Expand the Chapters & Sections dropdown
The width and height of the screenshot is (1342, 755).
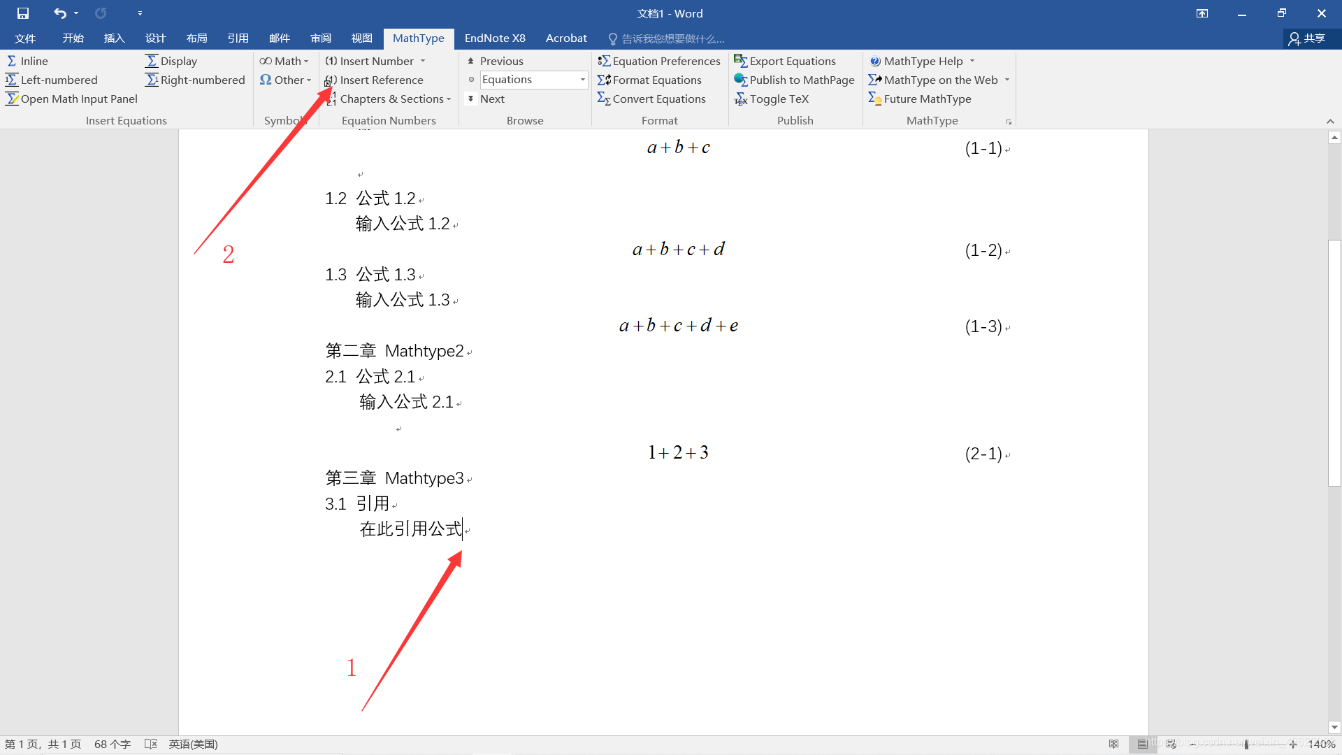[x=449, y=99]
